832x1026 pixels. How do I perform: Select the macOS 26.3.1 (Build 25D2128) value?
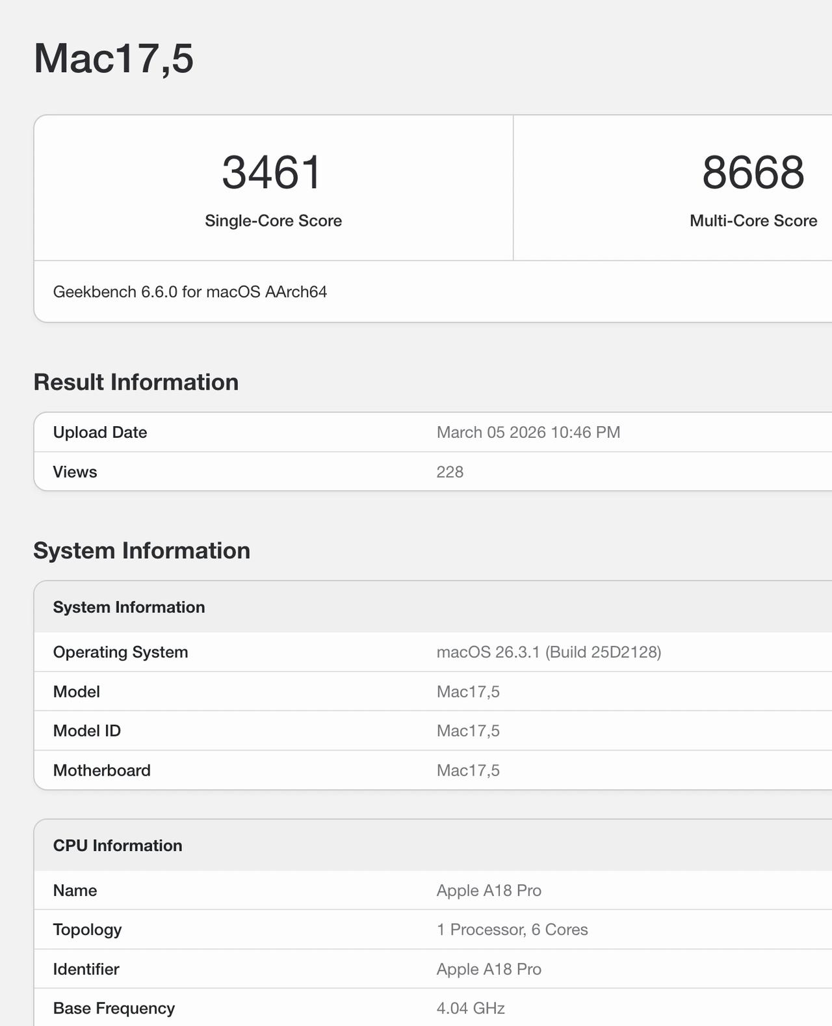coord(549,652)
